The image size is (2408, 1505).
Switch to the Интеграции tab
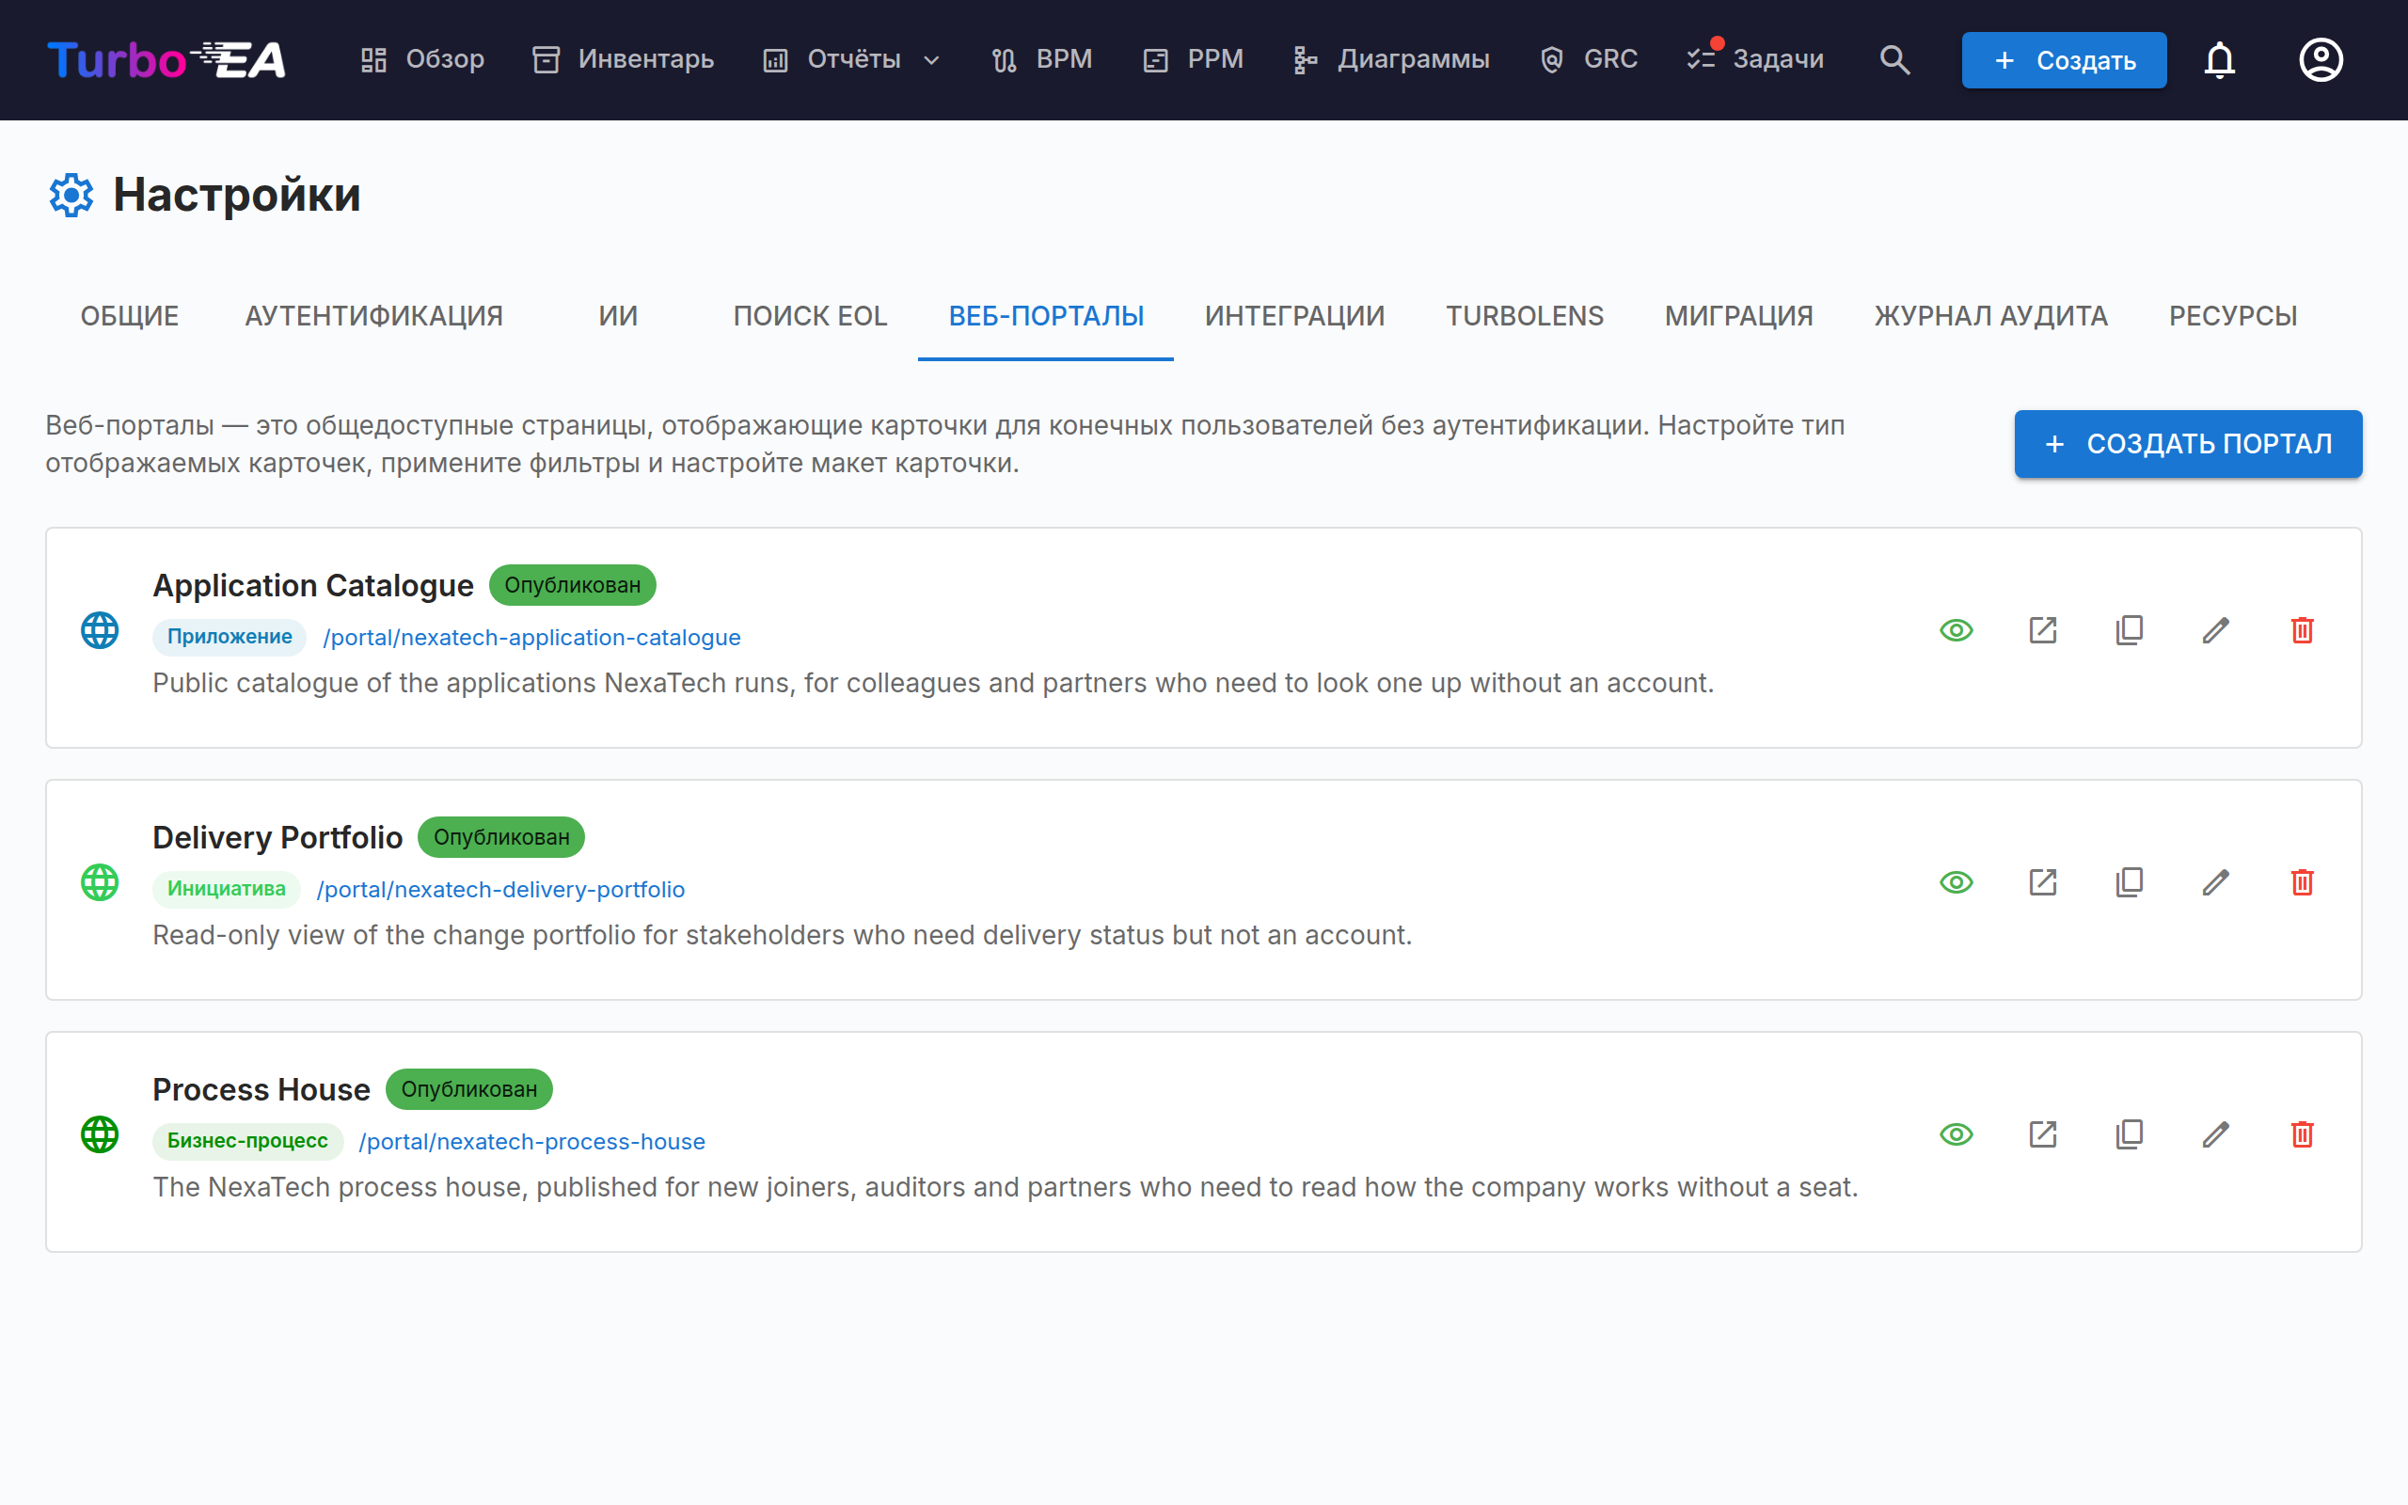click(1293, 315)
